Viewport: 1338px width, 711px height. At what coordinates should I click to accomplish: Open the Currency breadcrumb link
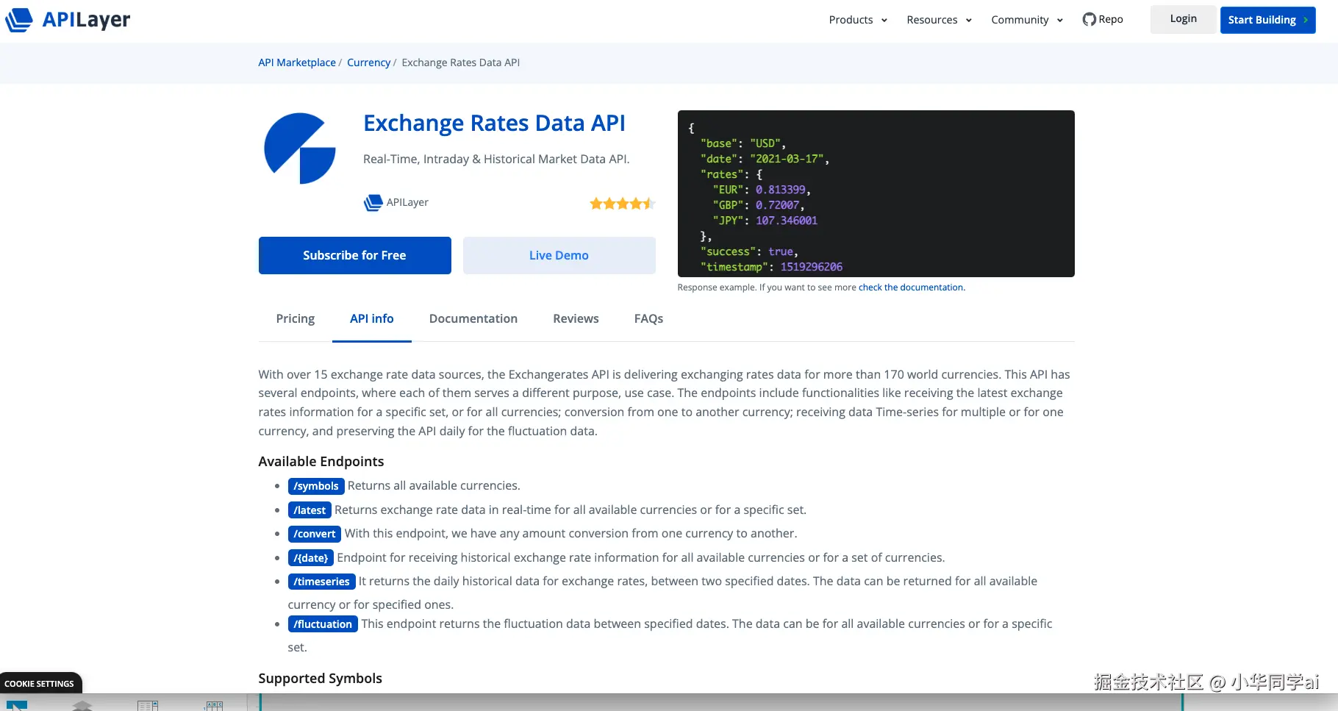[x=368, y=62]
